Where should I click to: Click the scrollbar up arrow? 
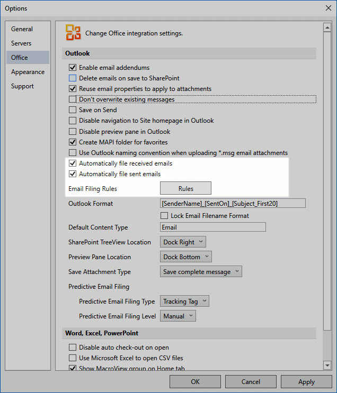tap(327, 28)
